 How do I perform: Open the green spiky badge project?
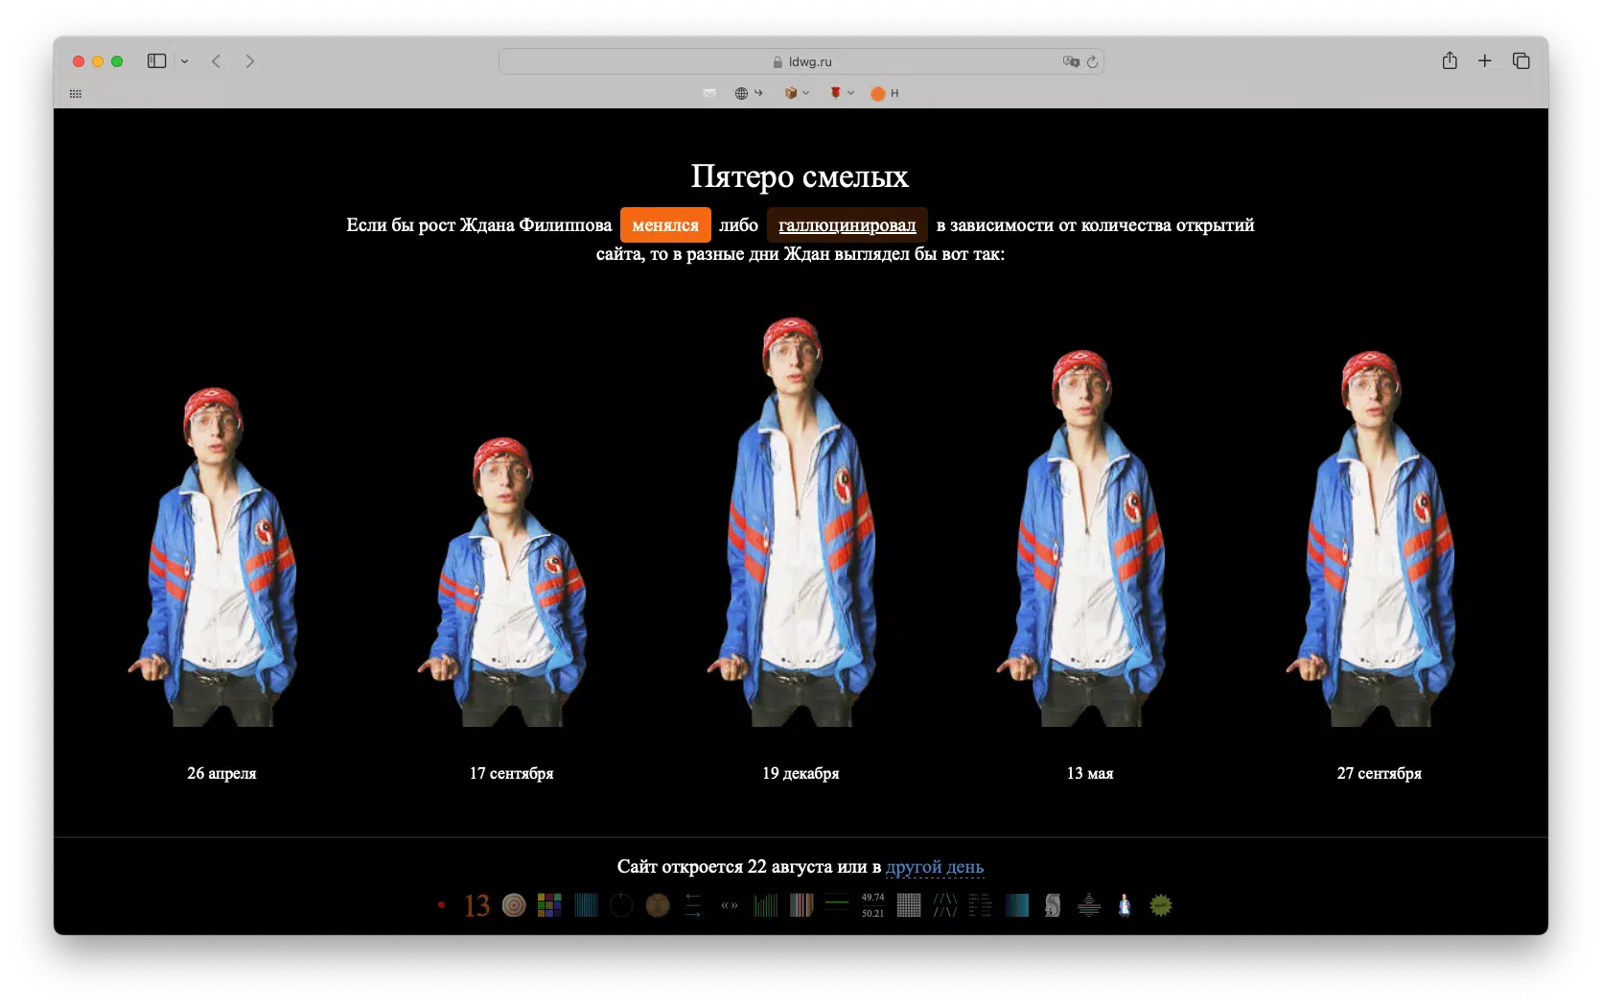point(1161,905)
